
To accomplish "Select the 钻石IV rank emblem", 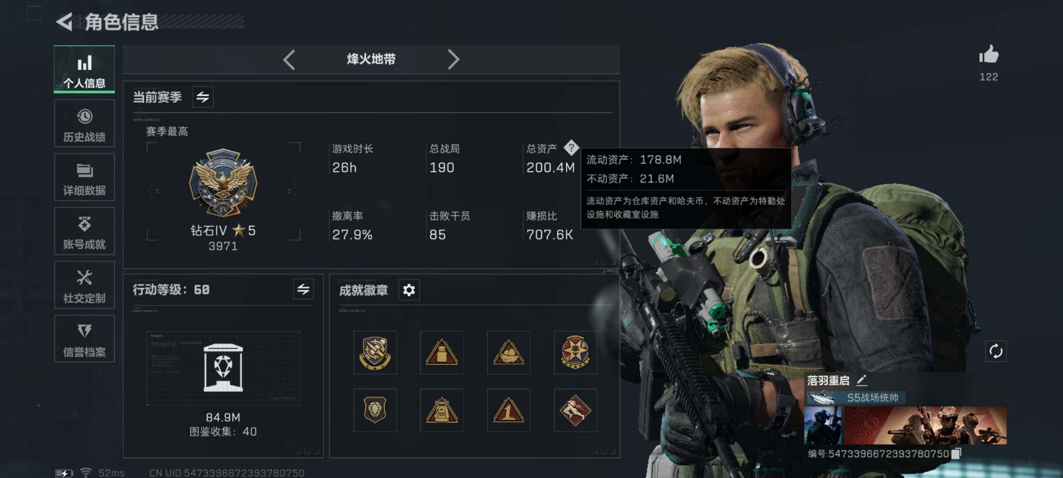I will coord(223,182).
